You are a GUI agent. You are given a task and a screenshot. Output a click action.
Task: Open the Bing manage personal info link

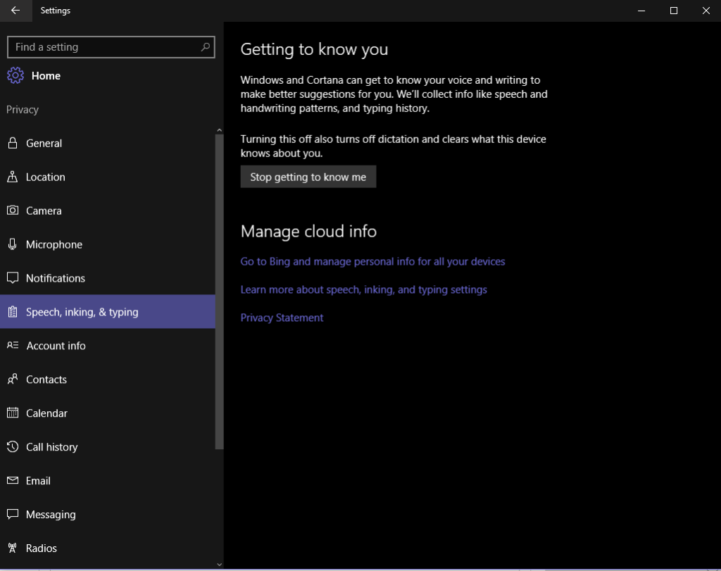(372, 261)
